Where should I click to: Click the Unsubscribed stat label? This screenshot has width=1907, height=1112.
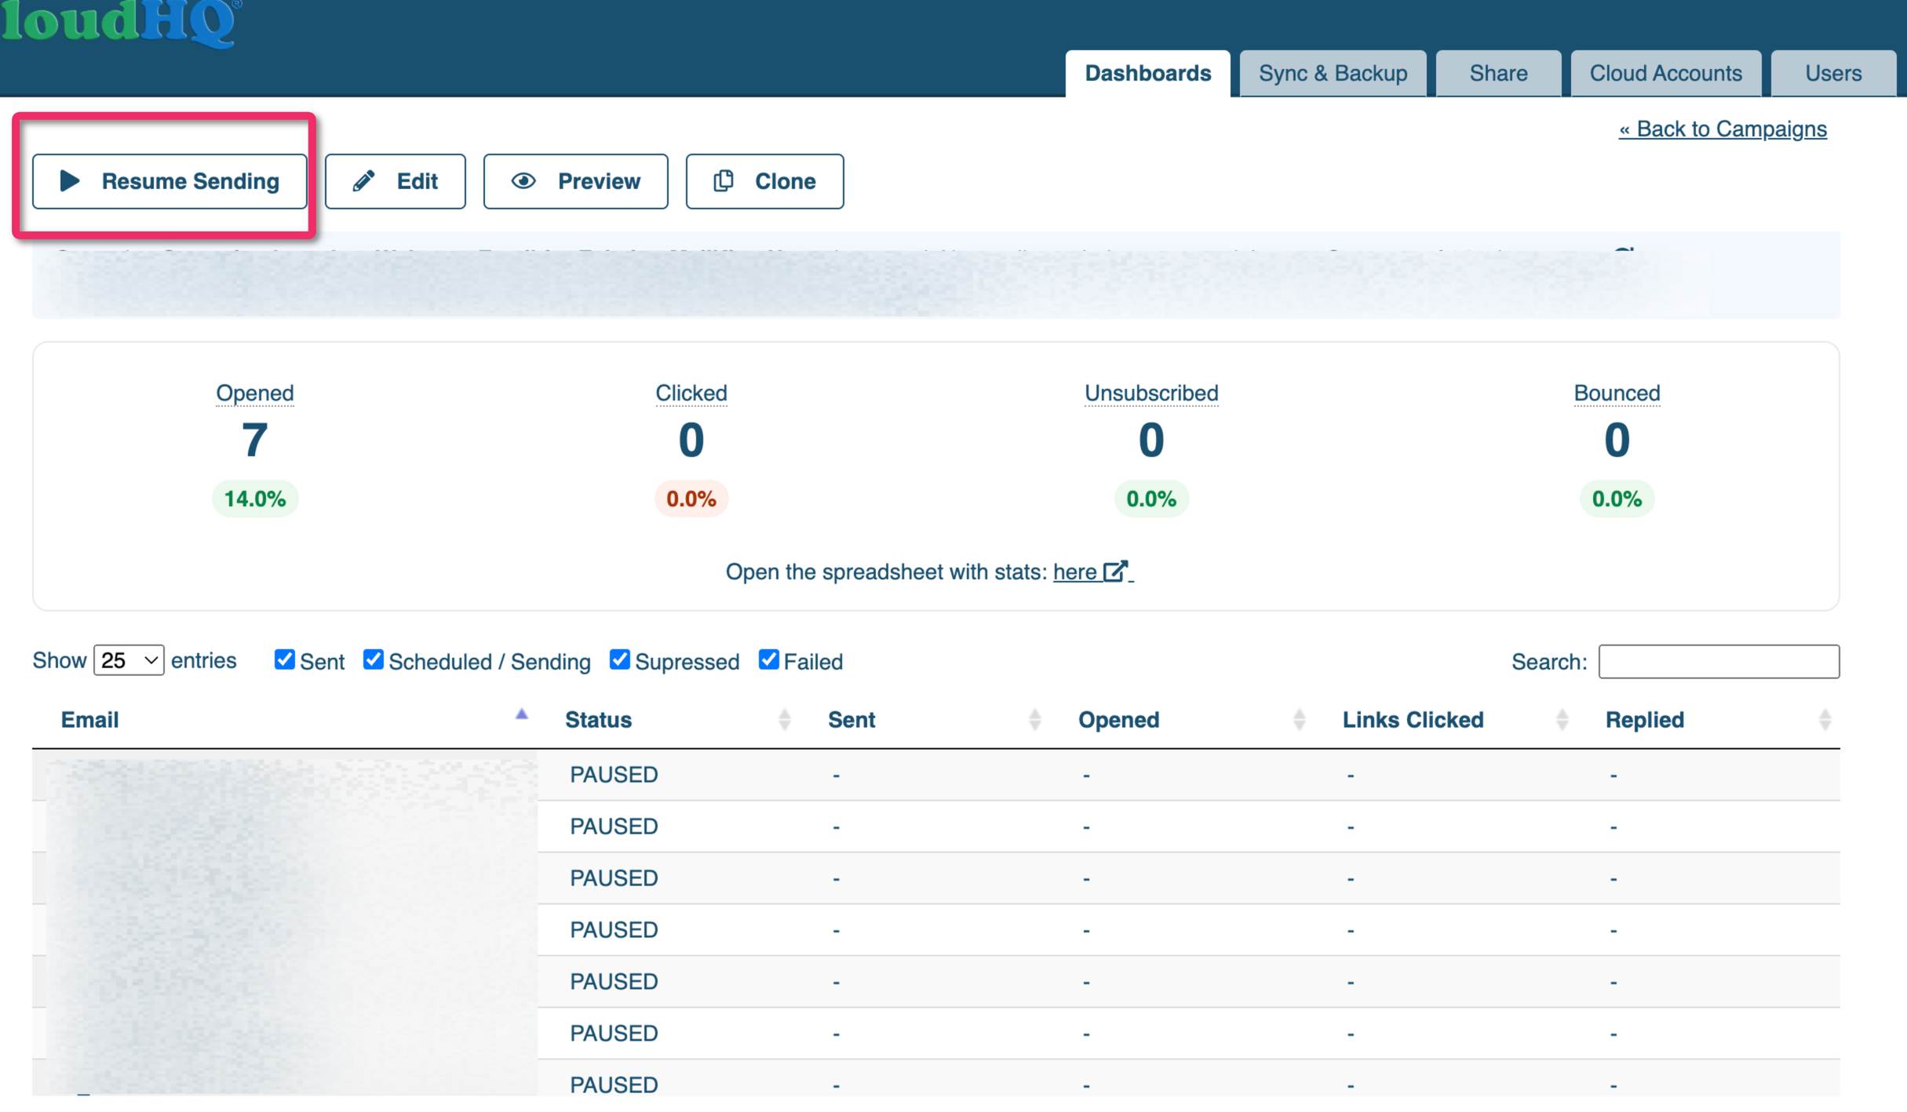point(1151,393)
